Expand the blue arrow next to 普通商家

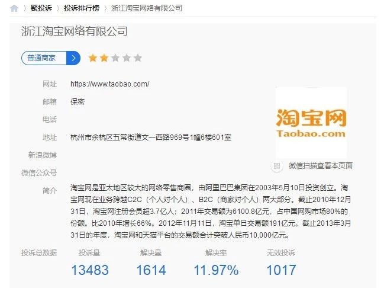point(73,58)
